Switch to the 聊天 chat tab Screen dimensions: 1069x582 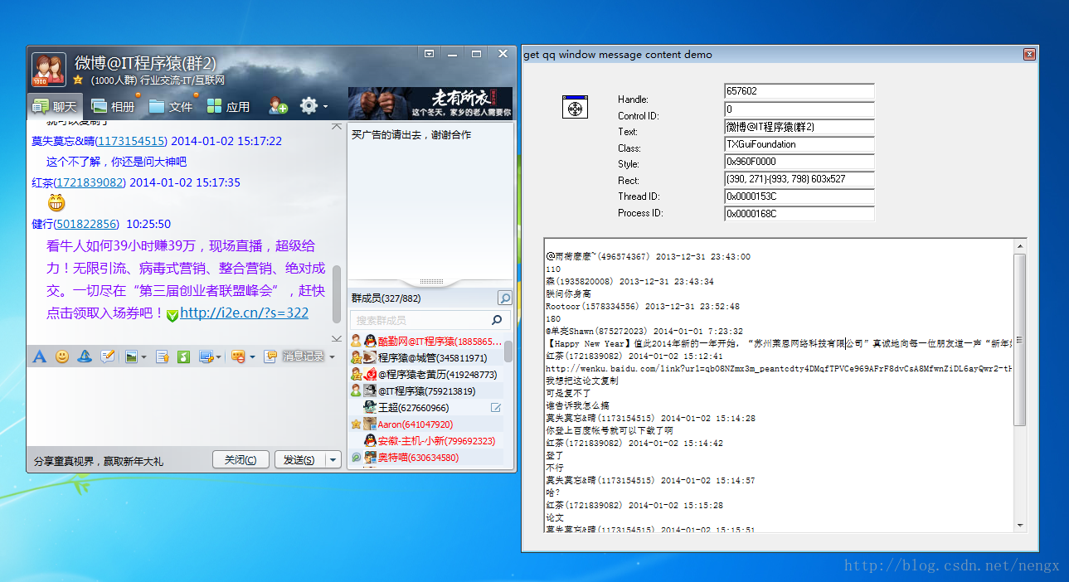55,106
